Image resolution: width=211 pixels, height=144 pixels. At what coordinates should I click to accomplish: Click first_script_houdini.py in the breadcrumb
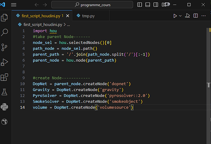click(43, 25)
